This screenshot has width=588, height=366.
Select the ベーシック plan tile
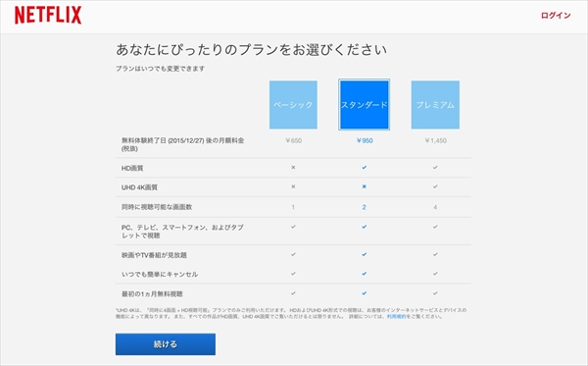pos(293,105)
